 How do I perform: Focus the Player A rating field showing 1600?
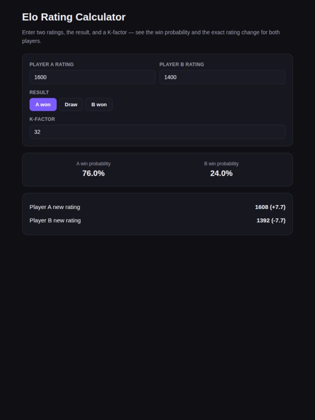pos(93,77)
